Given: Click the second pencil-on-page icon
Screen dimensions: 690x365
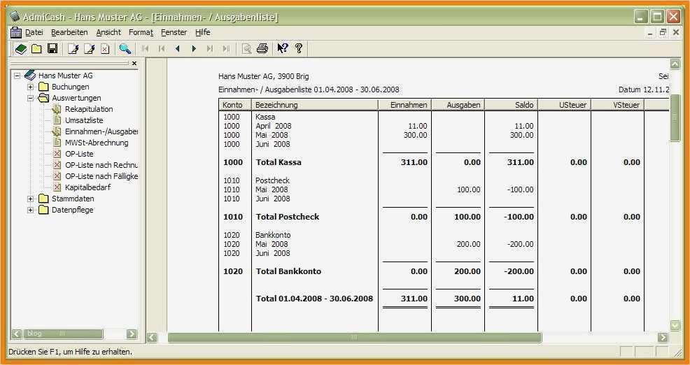Looking at the screenshot, I should point(89,49).
